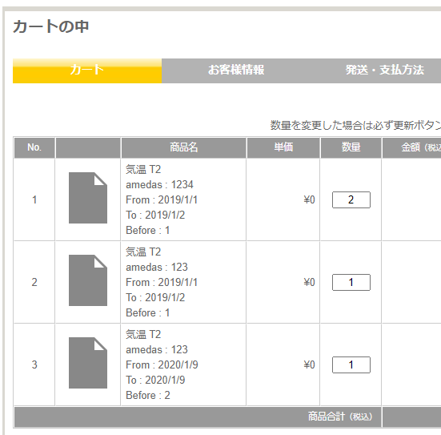Click No. column header
The image size is (441, 435).
[x=34, y=147]
